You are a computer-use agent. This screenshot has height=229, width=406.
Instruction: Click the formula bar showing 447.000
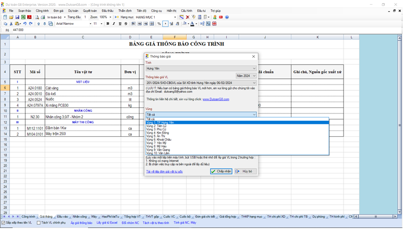(207, 30)
